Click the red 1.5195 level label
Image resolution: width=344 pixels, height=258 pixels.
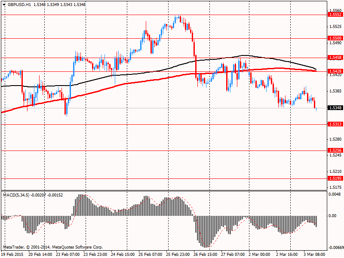335,178
